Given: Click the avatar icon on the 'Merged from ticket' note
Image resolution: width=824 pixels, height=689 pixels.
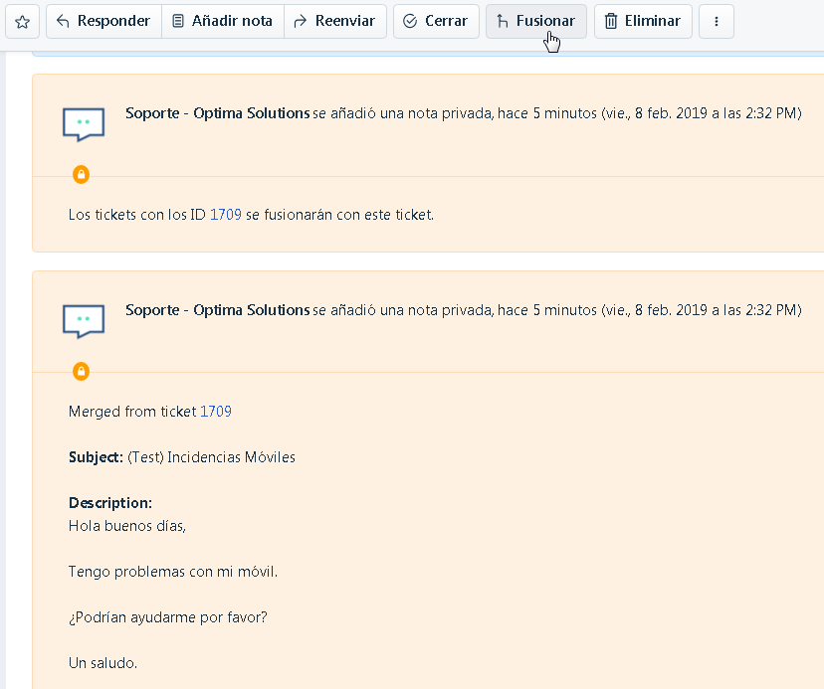Looking at the screenshot, I should (84, 321).
